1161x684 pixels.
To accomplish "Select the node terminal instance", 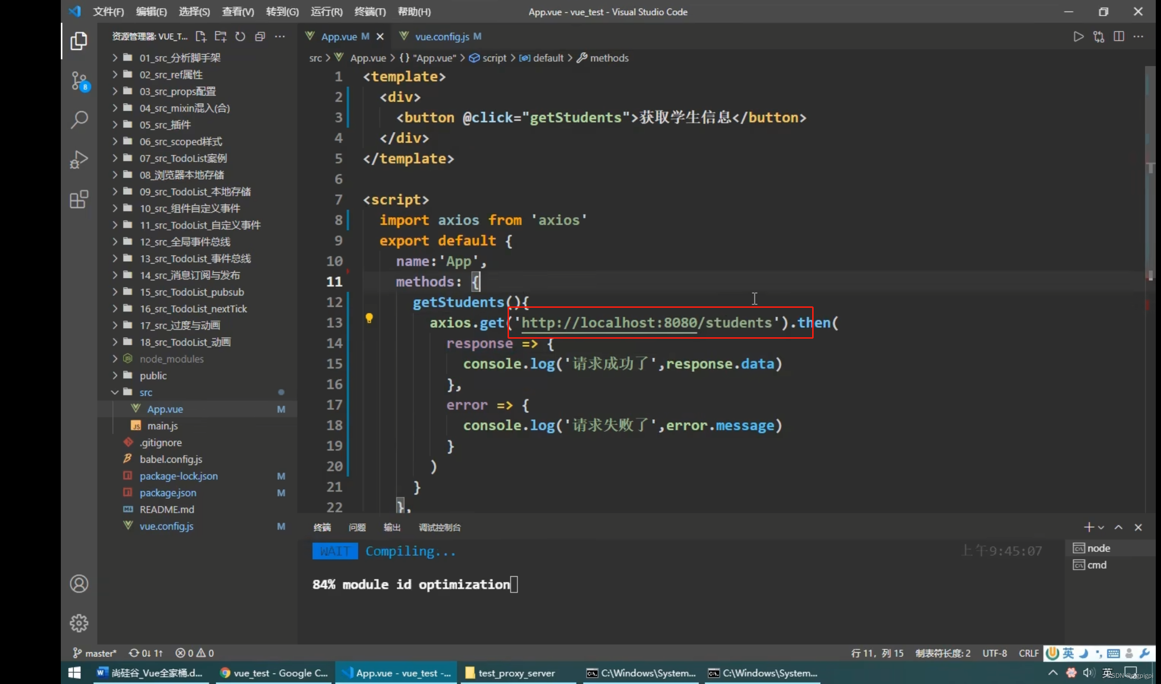I will (1110, 548).
